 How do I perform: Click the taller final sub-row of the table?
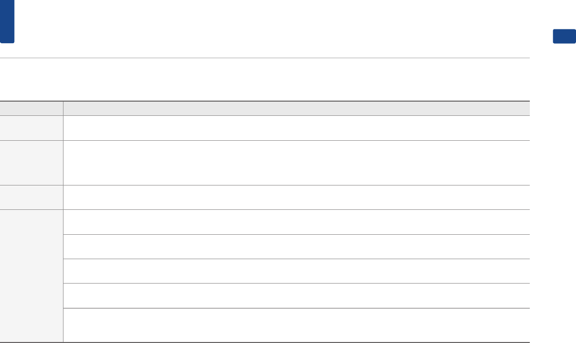pos(297,325)
